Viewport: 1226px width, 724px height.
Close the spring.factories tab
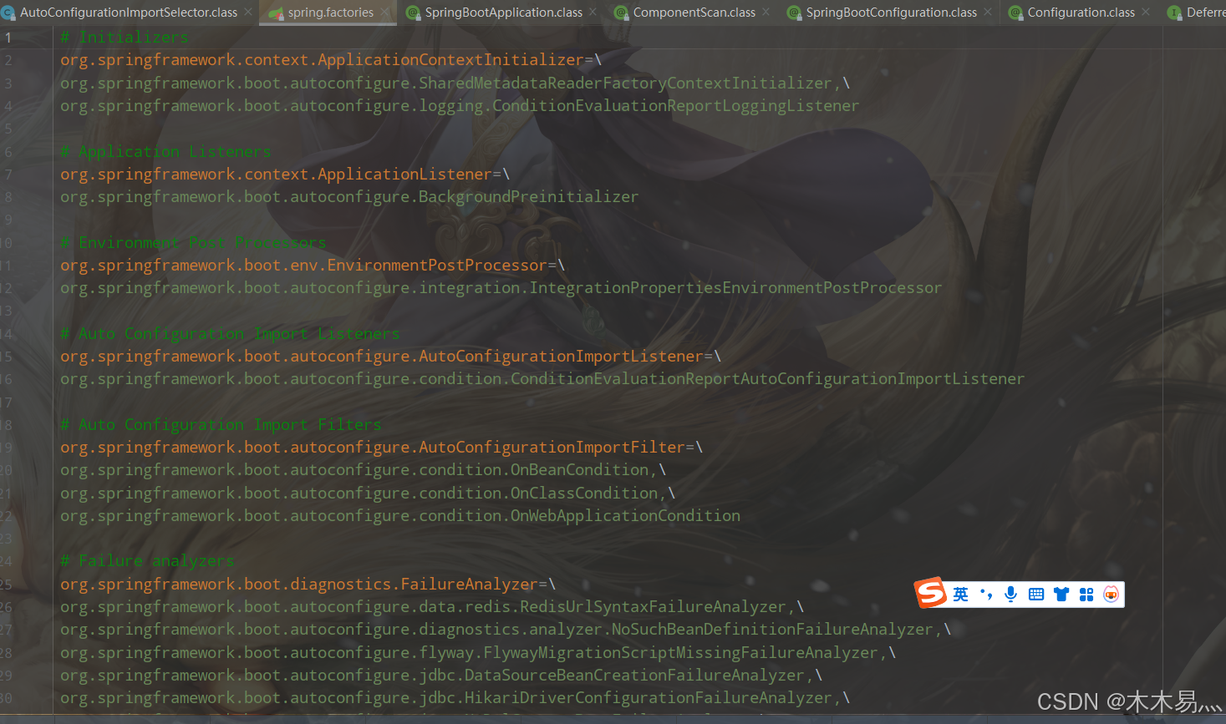[385, 13]
